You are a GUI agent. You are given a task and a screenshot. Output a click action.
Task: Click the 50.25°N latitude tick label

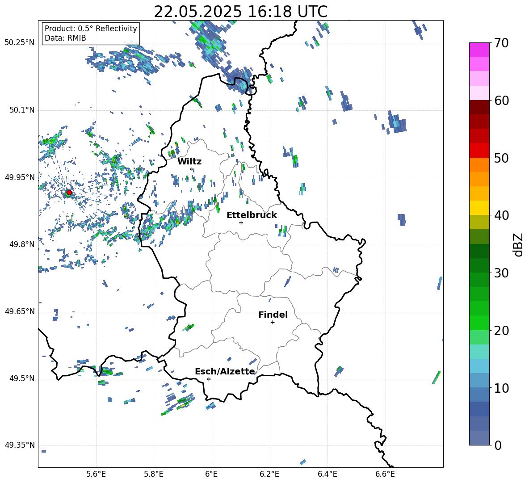(20, 43)
